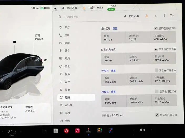Tap the battery level indicator icon
Image resolution: width=185 pixels, height=138 pixels.
(x=47, y=8)
